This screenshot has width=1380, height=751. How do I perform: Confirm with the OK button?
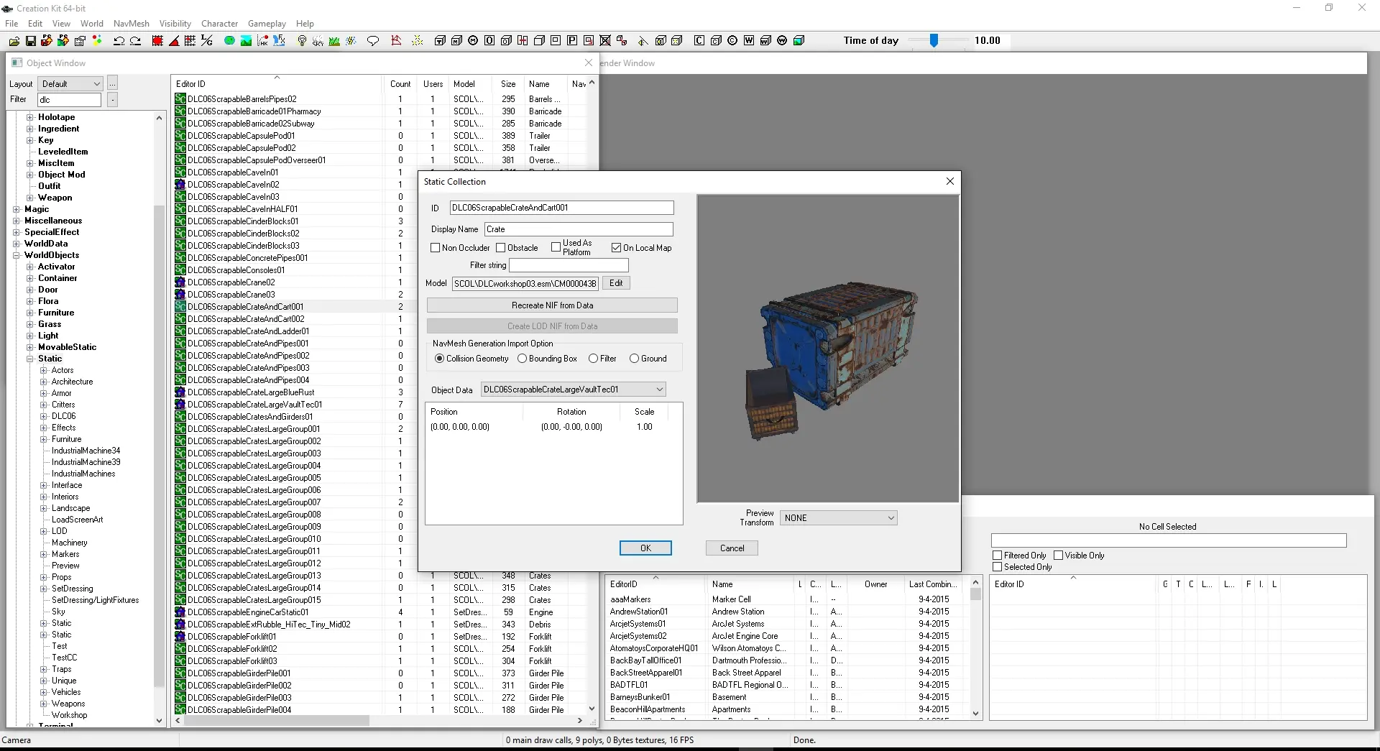pyautogui.click(x=645, y=548)
